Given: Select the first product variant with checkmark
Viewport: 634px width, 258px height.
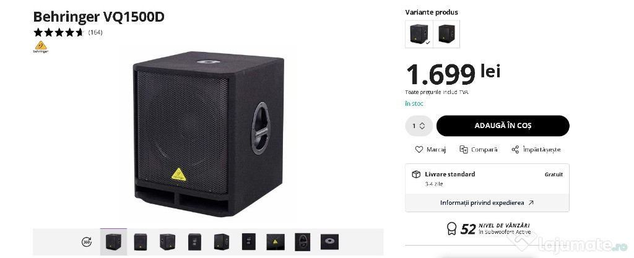Looking at the screenshot, I should pyautogui.click(x=419, y=34).
